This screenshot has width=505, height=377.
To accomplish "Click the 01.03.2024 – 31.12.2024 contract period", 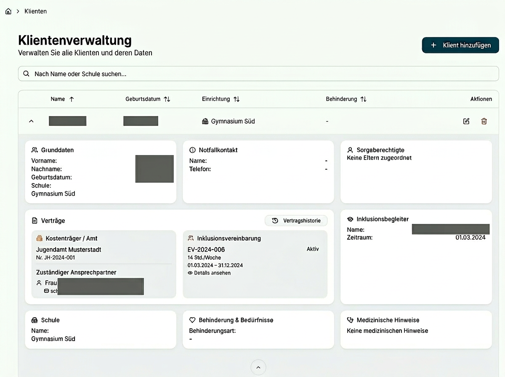I will [215, 265].
